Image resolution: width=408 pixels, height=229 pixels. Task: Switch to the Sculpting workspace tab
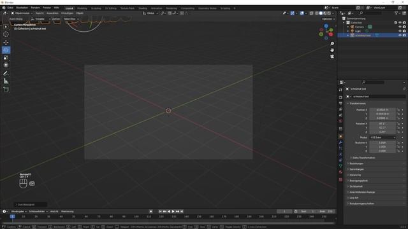coord(96,8)
